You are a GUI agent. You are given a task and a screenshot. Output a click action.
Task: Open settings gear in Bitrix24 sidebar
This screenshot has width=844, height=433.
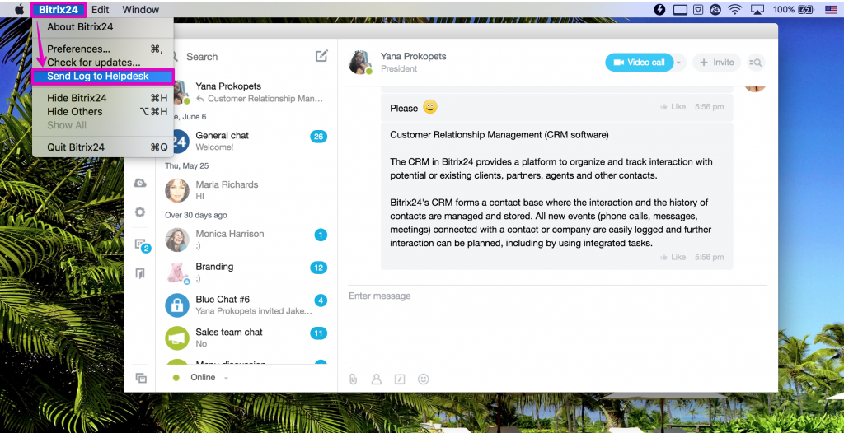tap(140, 212)
